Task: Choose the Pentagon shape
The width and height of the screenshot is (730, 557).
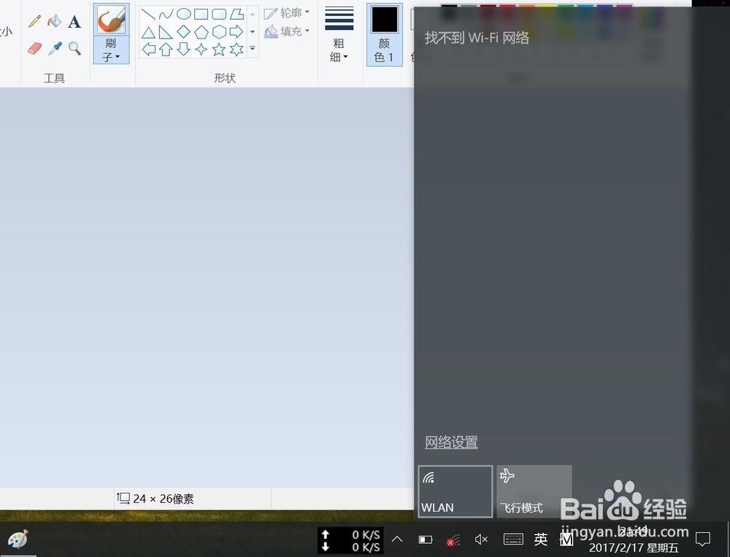Action: (x=201, y=32)
